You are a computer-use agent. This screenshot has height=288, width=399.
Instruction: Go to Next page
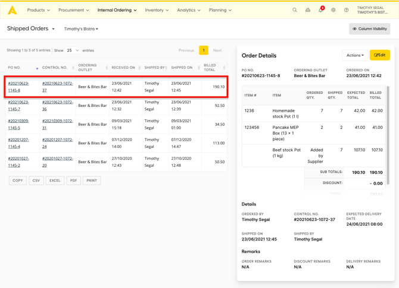pos(217,50)
